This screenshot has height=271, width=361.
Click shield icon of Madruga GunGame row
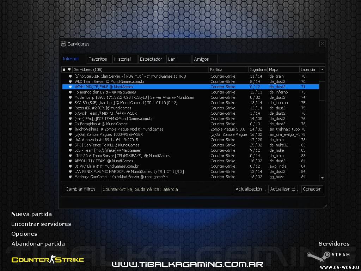(x=71, y=177)
